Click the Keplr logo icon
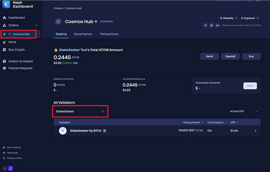Screen dimensions: 270x172 (6, 5)
